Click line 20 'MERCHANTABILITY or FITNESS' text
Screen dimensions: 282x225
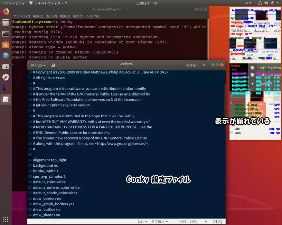pyautogui.click(x=92, y=127)
